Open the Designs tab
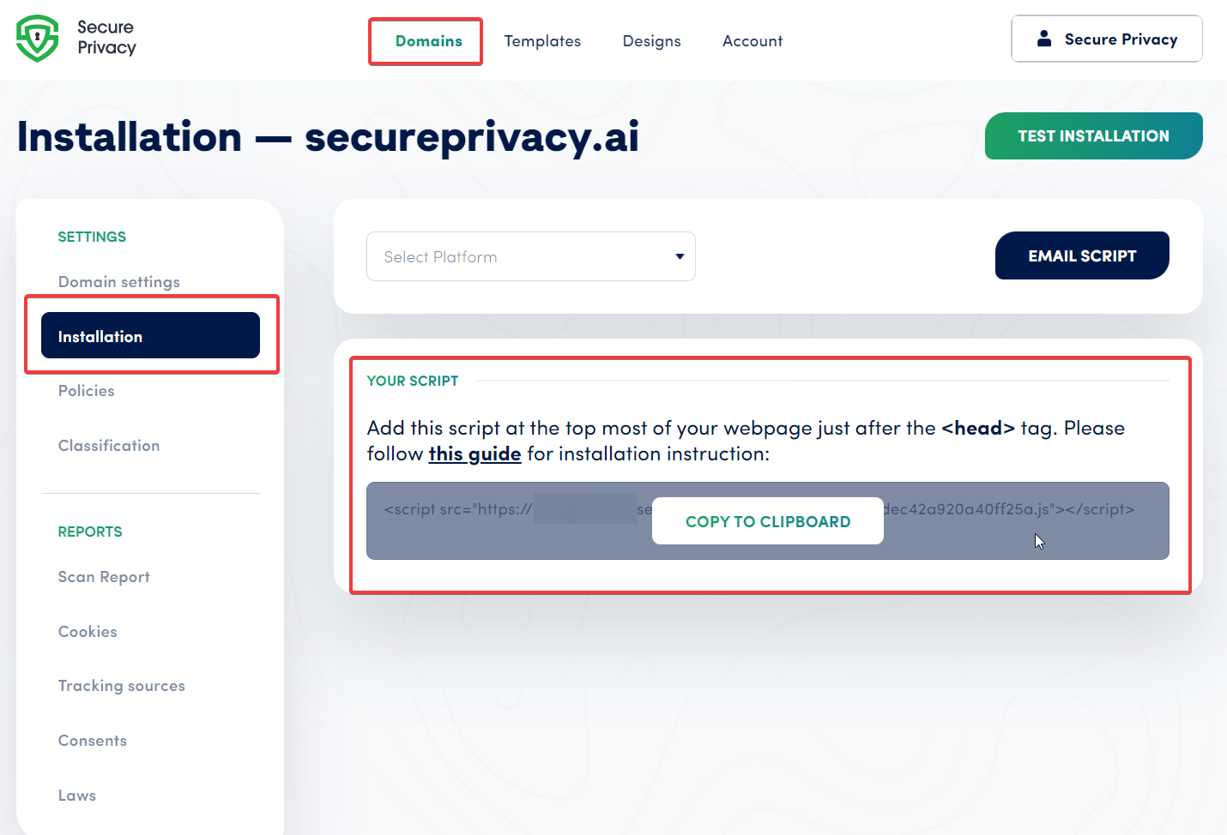1227x835 pixels. (651, 40)
